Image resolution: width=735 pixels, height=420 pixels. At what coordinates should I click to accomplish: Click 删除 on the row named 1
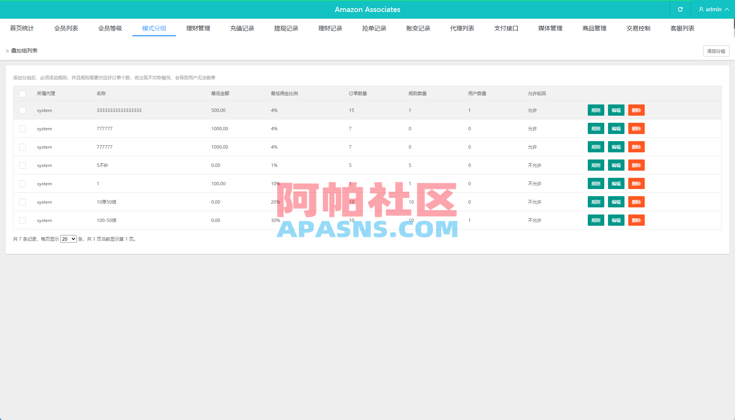point(636,183)
